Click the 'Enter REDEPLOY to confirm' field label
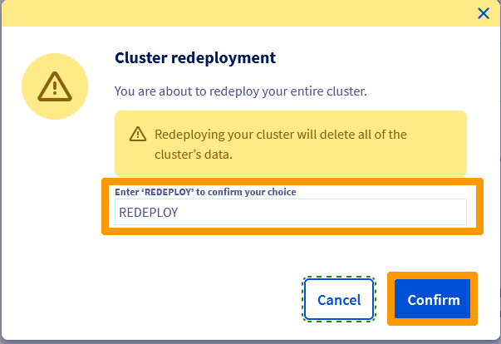 click(205, 192)
